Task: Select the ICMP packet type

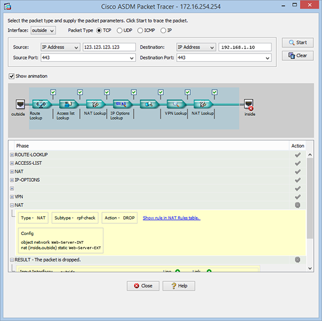Action: pos(140,30)
